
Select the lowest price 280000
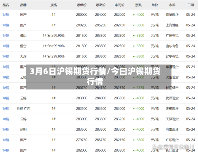(82, 15)
